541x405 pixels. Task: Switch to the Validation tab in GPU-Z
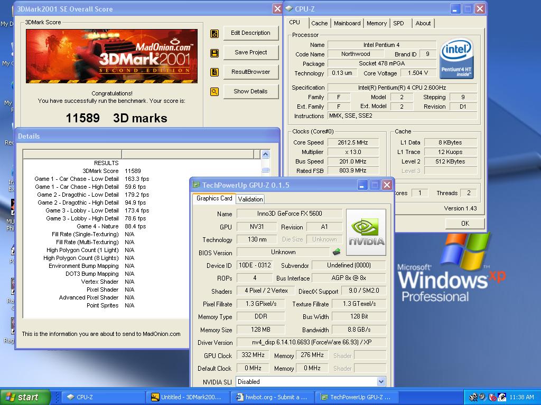[250, 199]
